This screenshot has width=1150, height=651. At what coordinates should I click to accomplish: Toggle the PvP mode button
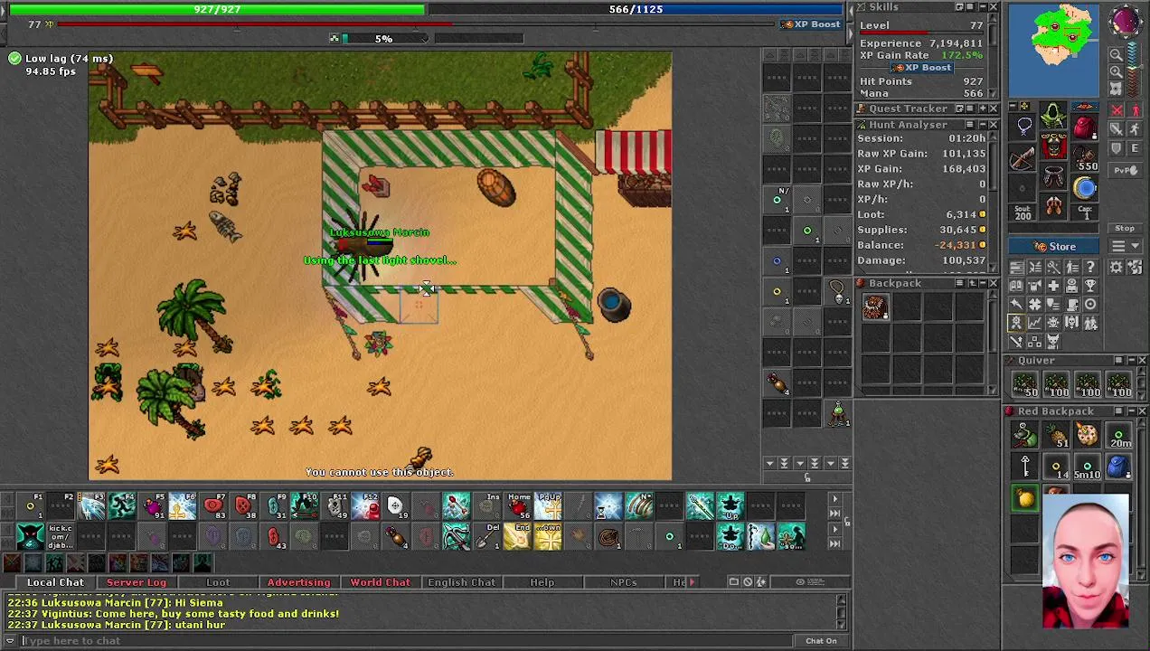pyautogui.click(x=1125, y=170)
